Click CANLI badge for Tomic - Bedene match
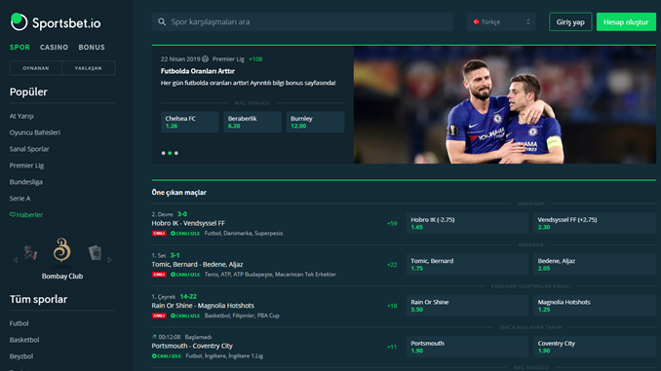 [159, 275]
